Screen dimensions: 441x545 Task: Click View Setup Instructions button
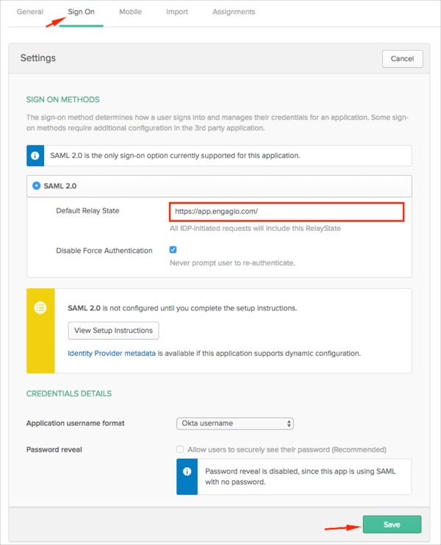coord(113,330)
